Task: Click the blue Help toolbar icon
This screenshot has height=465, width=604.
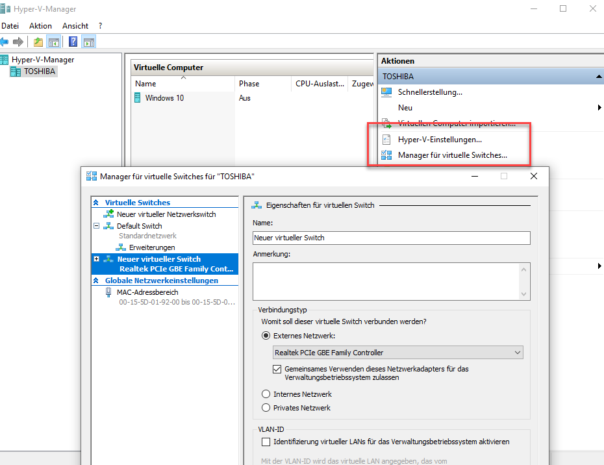Action: tap(73, 42)
